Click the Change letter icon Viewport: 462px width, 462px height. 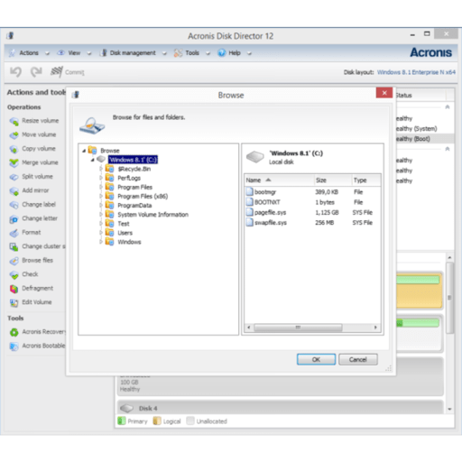pos(14,219)
